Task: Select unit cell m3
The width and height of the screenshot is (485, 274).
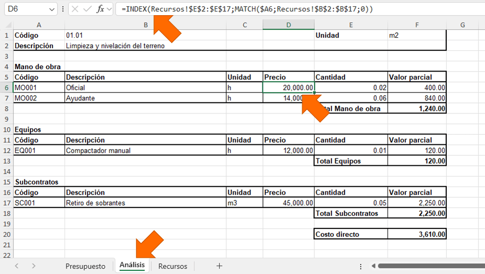Action: tap(245, 203)
